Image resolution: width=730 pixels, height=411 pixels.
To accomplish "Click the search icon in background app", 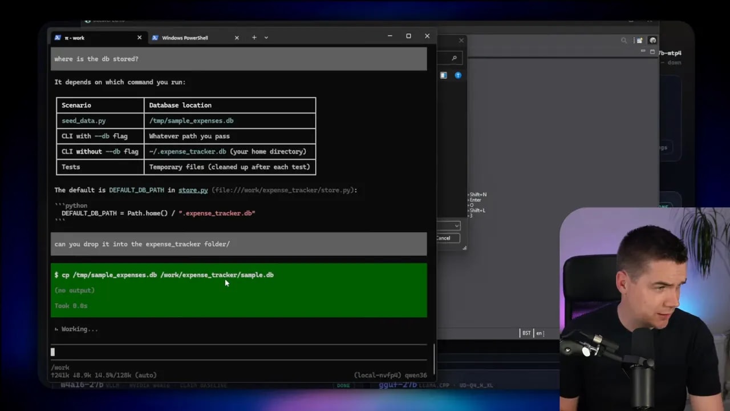I will 624,41.
